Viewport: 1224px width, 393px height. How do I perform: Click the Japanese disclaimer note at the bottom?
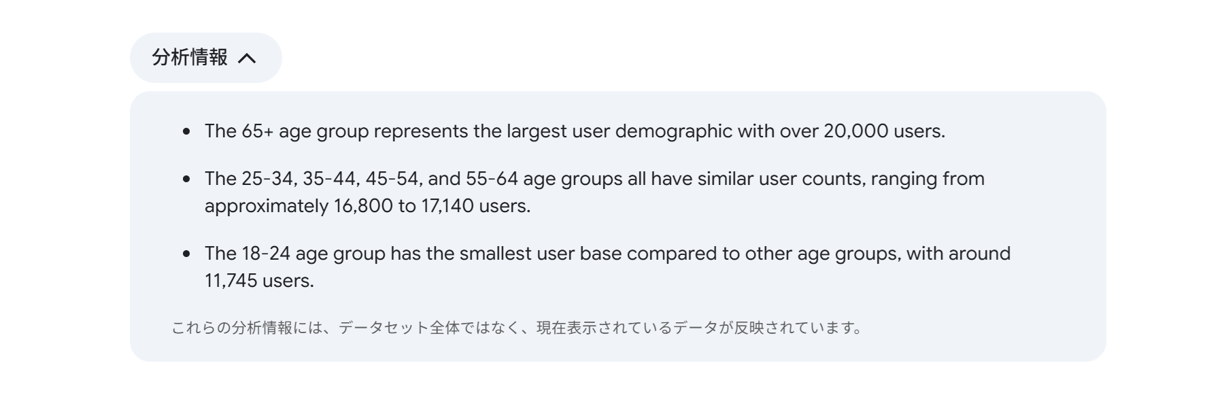[x=517, y=328]
